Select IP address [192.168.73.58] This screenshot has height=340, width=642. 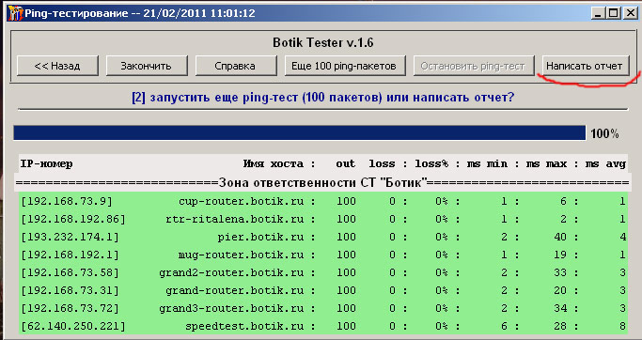[70, 272]
